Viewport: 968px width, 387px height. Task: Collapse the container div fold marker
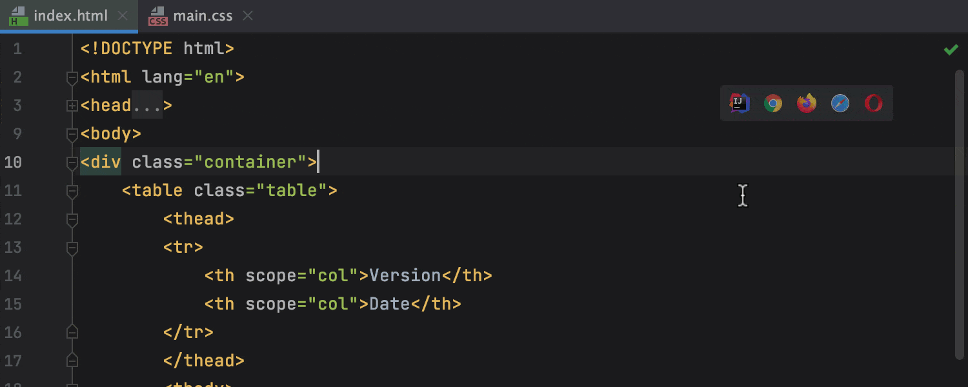click(72, 162)
